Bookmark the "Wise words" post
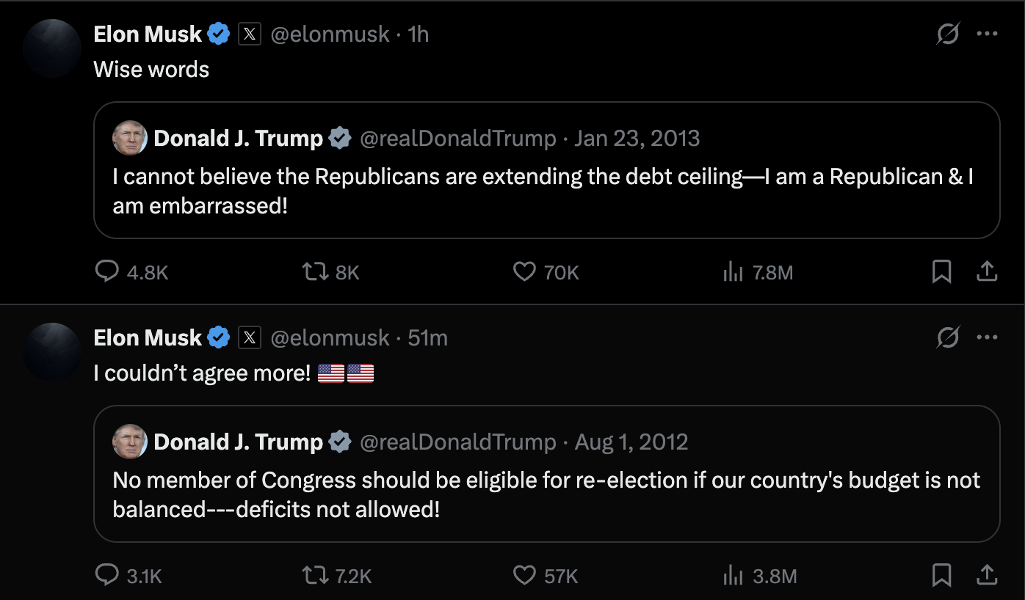The height and width of the screenshot is (600, 1025). pos(941,272)
